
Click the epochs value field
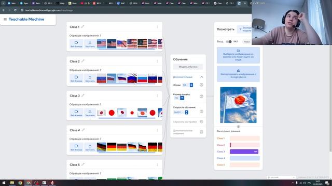coord(186,85)
